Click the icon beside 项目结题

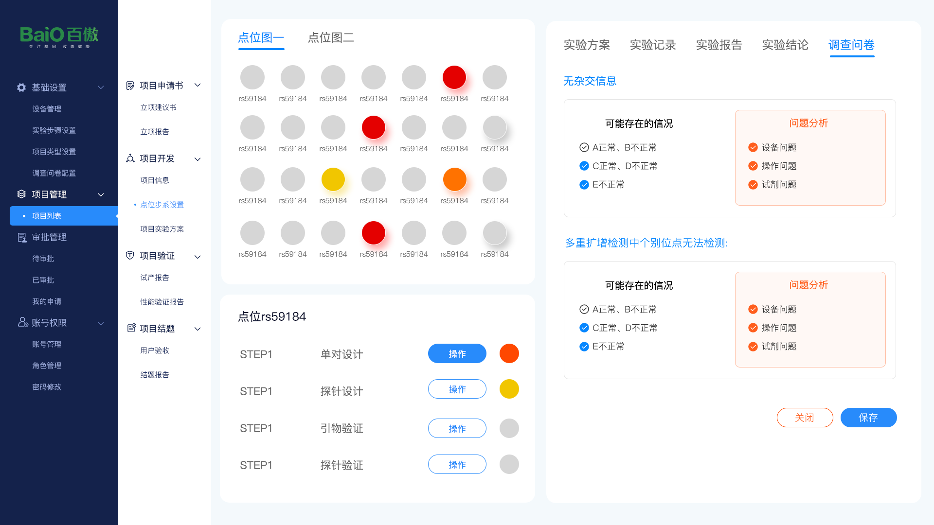131,328
